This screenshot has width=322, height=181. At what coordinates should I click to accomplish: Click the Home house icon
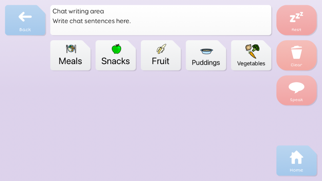tap(296, 157)
